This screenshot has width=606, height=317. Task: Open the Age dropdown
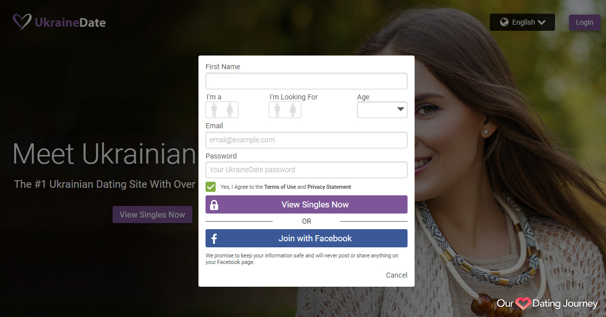tap(382, 110)
